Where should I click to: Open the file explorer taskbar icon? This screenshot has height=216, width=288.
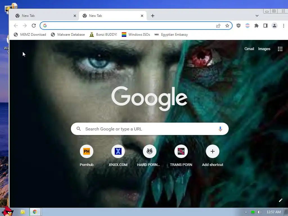pyautogui.click(x=23, y=212)
